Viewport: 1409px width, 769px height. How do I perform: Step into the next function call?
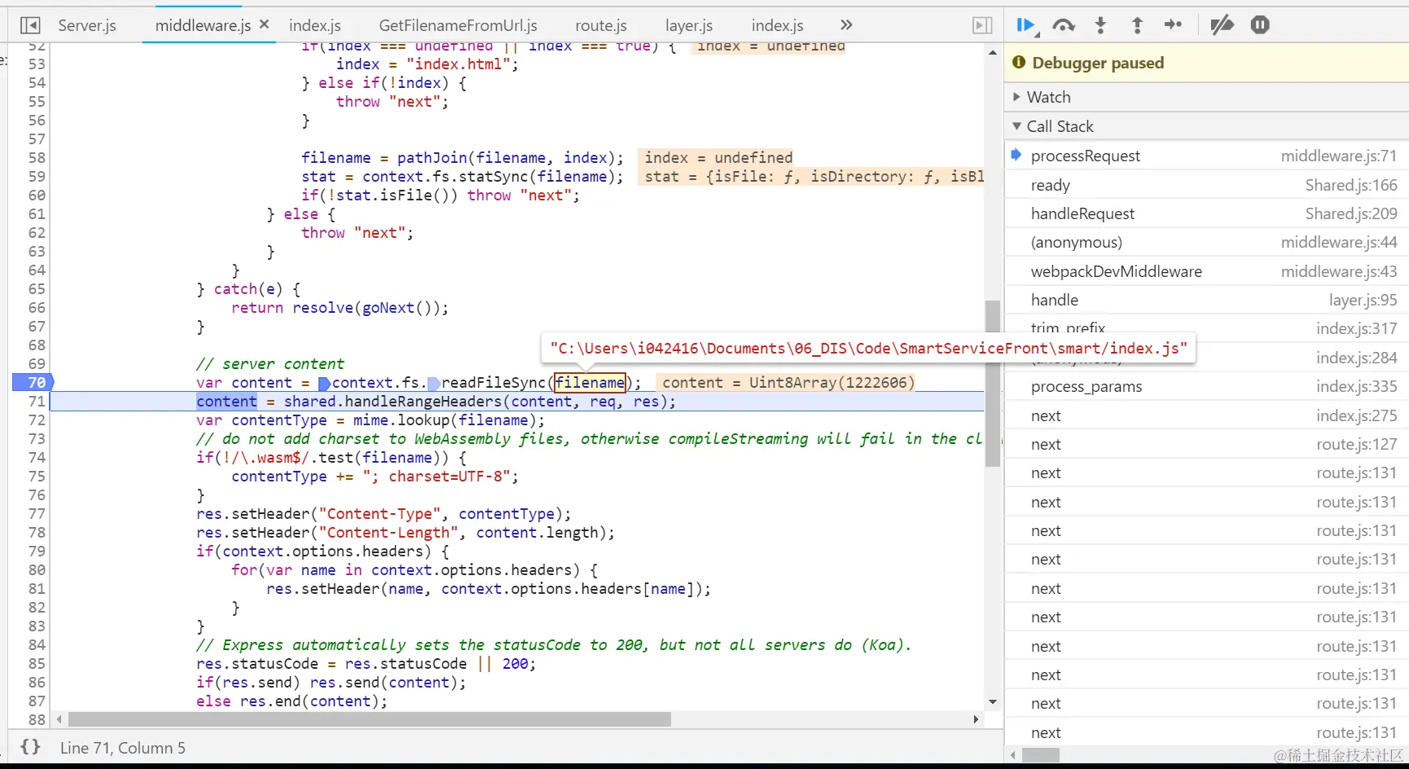(1100, 25)
